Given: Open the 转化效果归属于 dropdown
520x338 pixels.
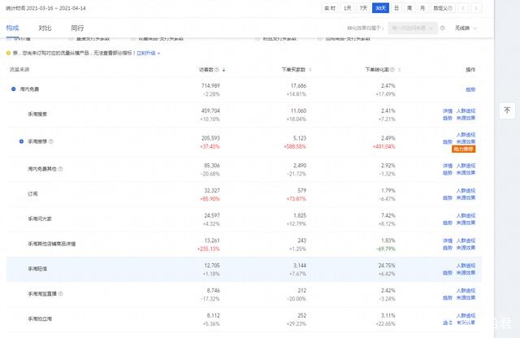Looking at the screenshot, I should pos(413,28).
